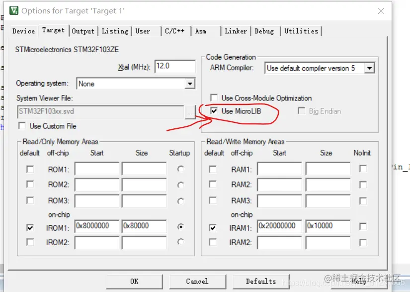Viewport: 410px width, 292px height.
Task: Open the User tab
Action: (143, 31)
